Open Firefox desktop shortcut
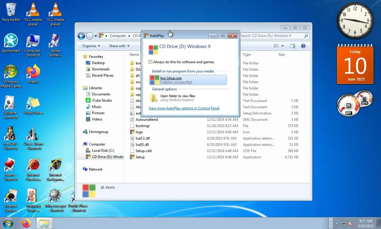The height and width of the screenshot is (229, 381). coord(33,75)
